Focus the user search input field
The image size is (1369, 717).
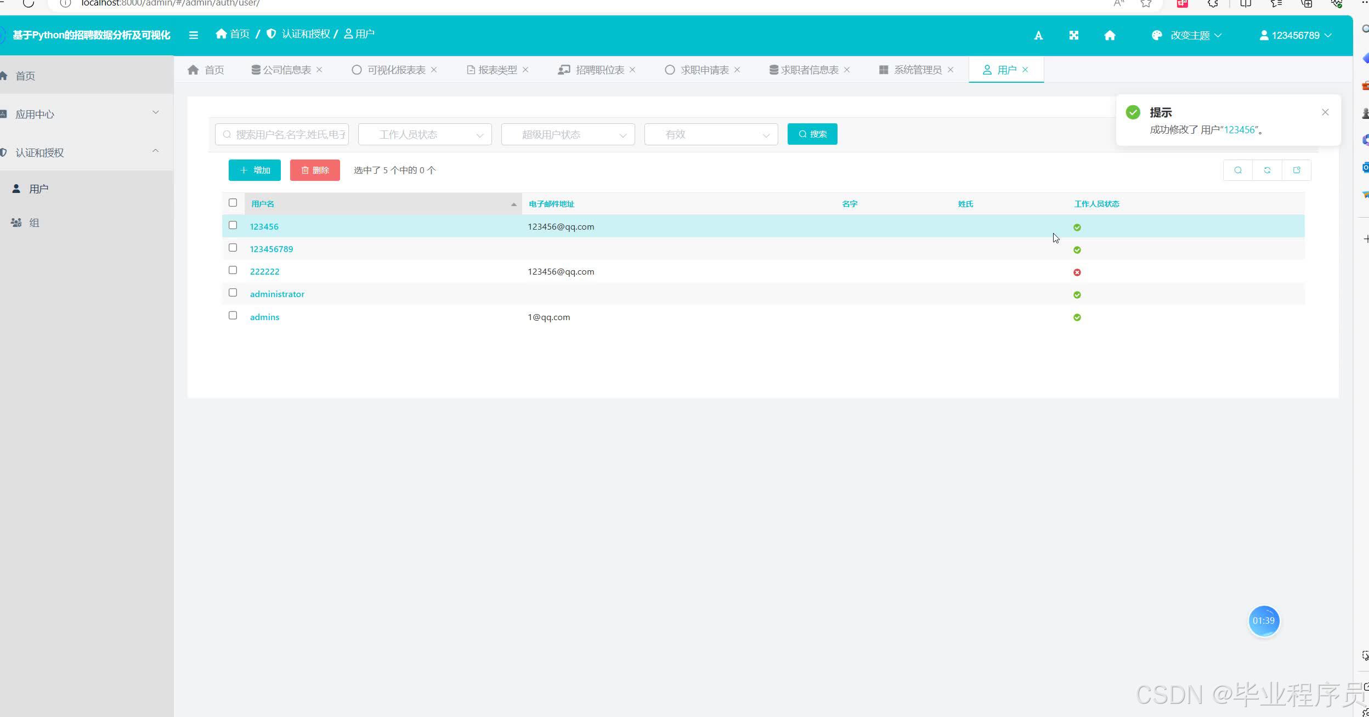(x=282, y=134)
